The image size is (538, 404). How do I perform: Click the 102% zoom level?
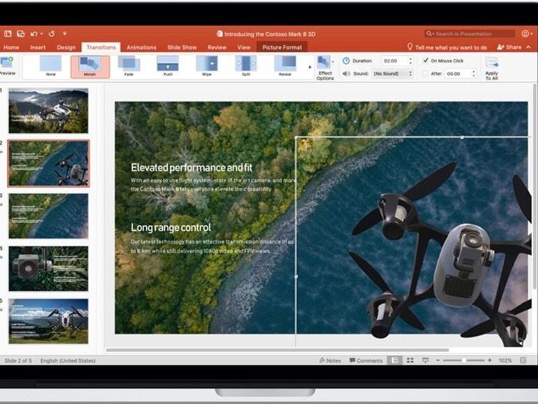click(x=505, y=360)
